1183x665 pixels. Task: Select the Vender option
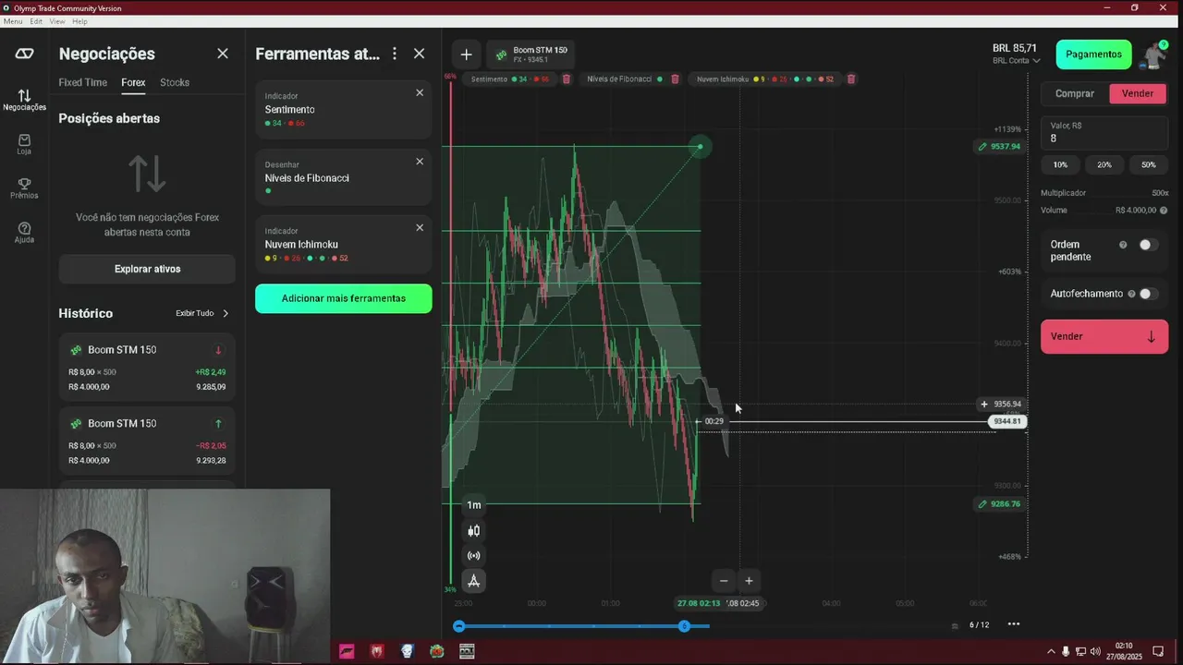coord(1138,93)
